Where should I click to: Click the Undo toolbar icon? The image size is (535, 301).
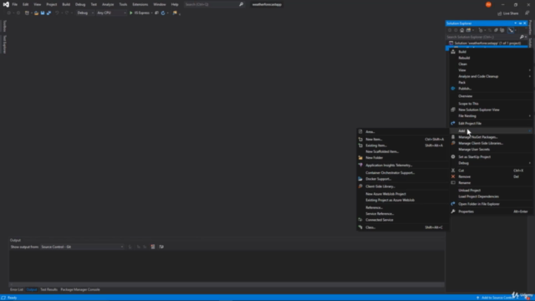[57, 13]
